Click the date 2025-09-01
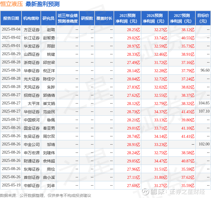Viewport: 211px width, 198px height. click(11, 46)
